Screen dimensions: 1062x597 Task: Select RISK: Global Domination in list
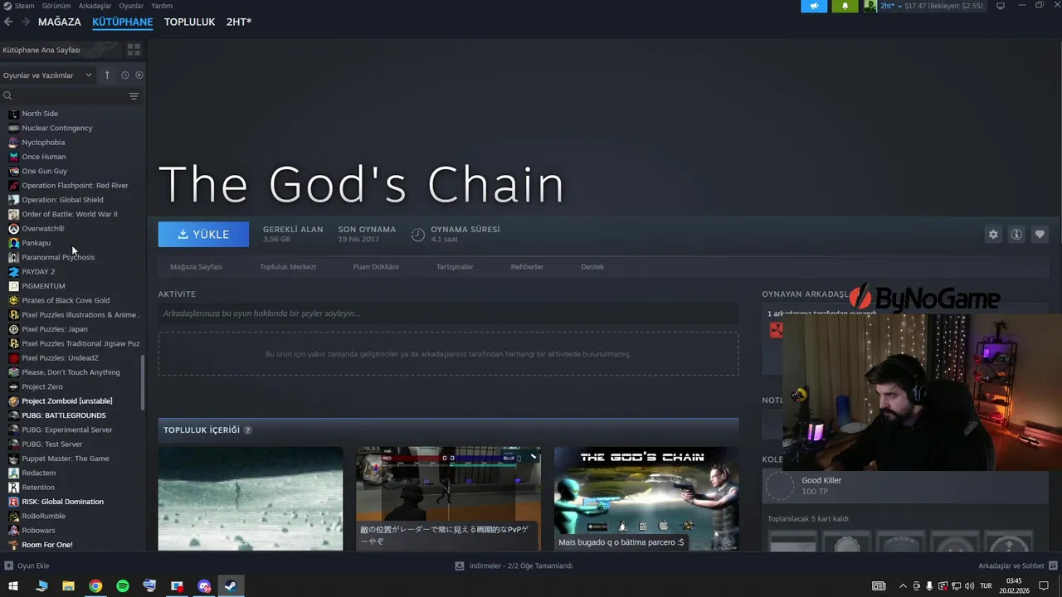click(62, 502)
